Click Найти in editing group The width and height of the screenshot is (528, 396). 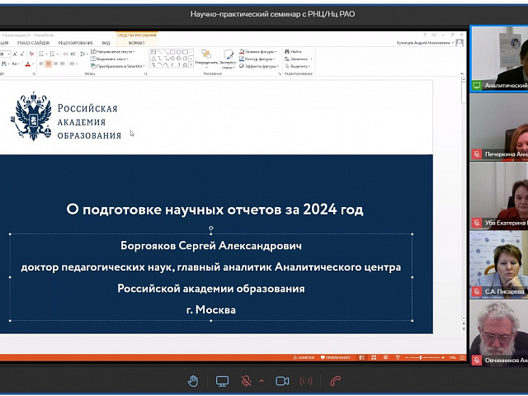(293, 52)
